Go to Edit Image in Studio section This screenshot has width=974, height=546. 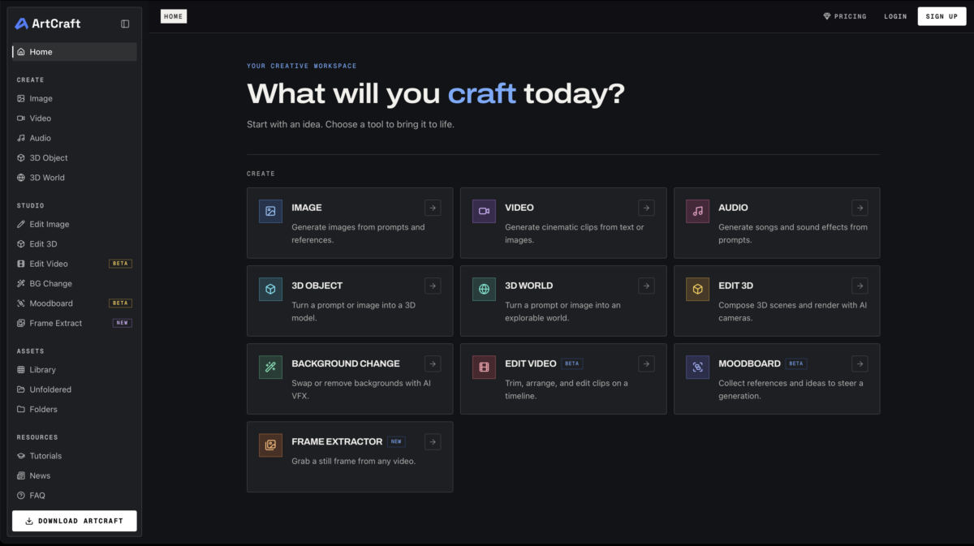pyautogui.click(x=75, y=224)
